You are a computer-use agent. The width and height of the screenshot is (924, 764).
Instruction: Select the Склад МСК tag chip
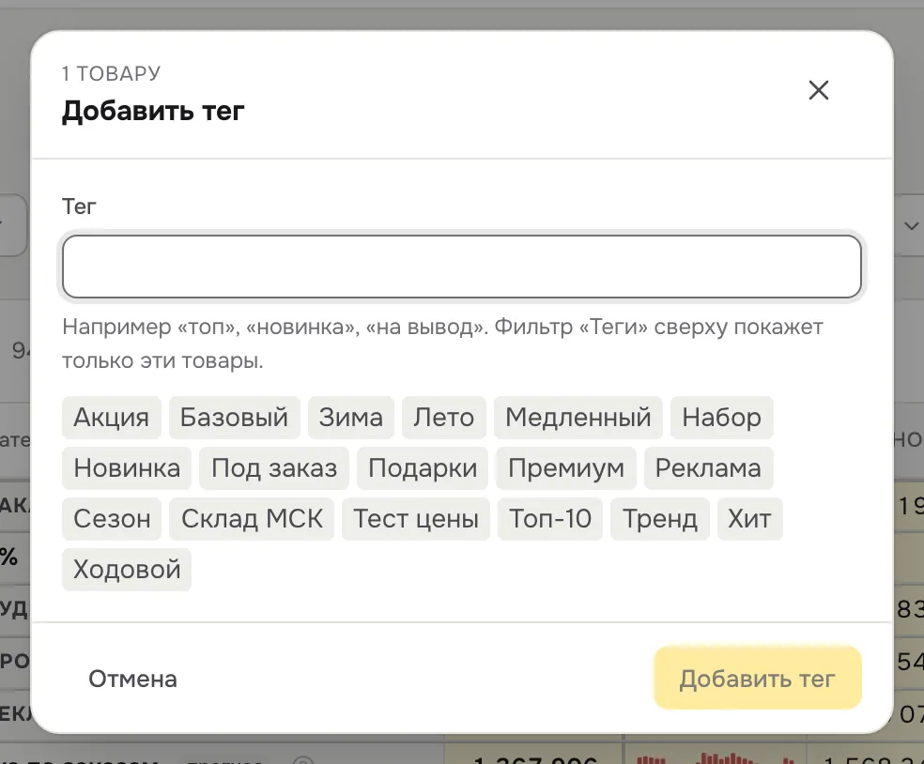[252, 519]
